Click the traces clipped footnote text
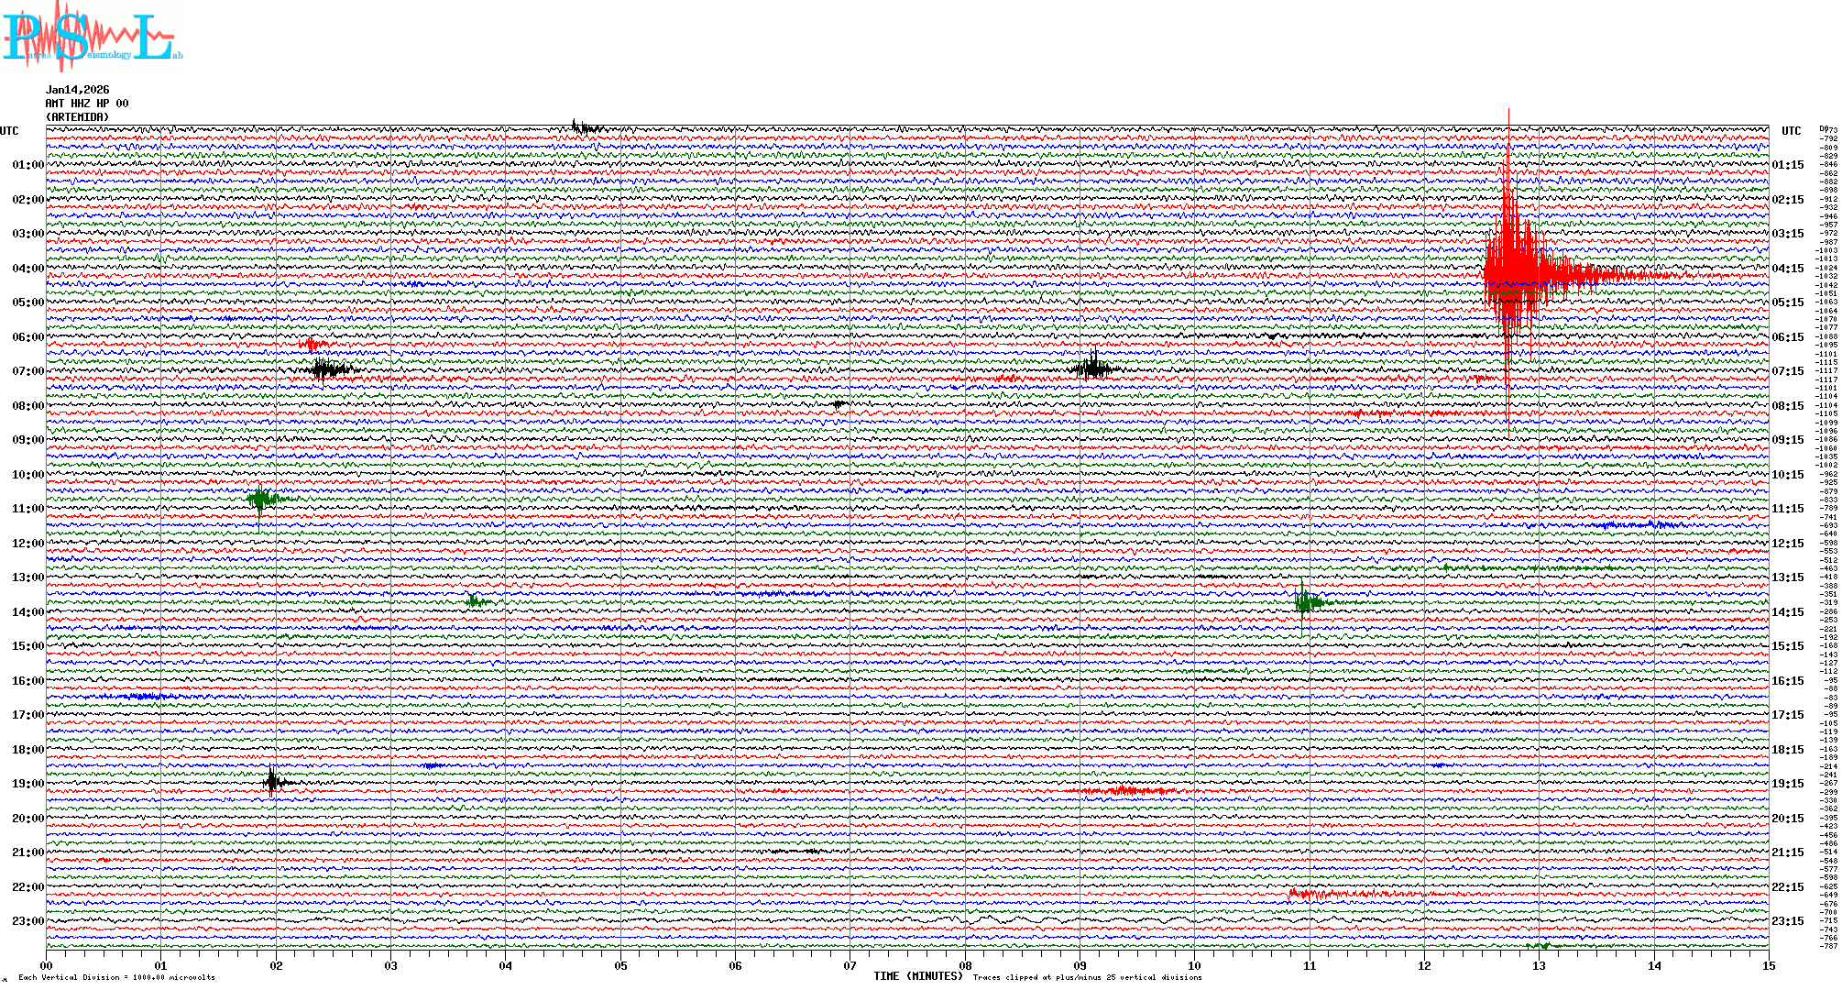The width and height of the screenshot is (1842, 990). click(x=1087, y=977)
